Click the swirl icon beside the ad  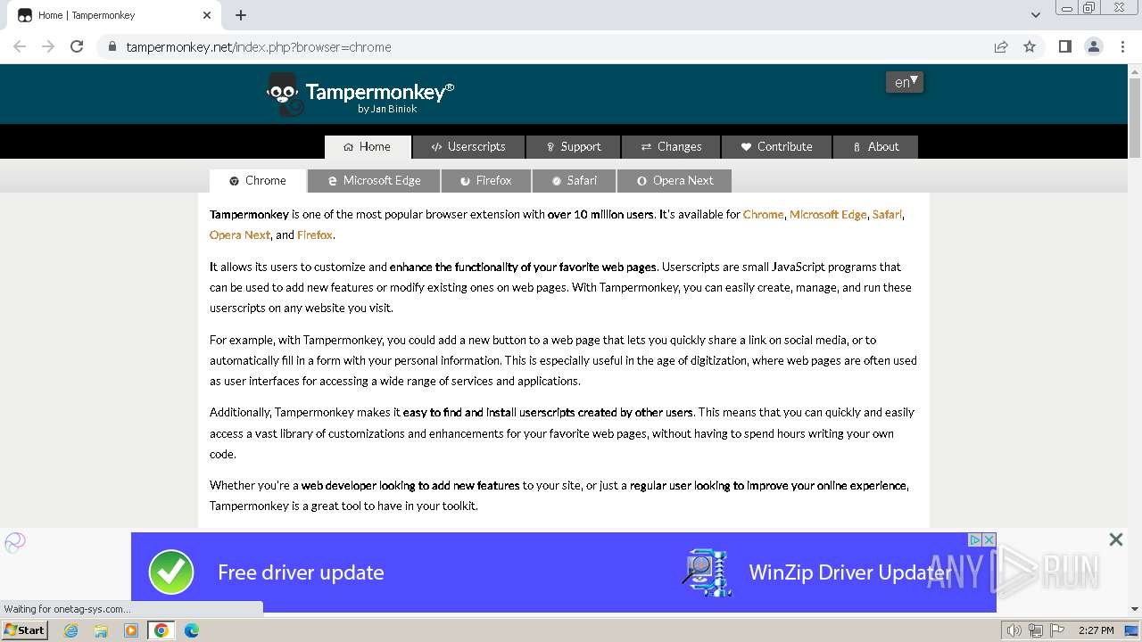tap(15, 542)
